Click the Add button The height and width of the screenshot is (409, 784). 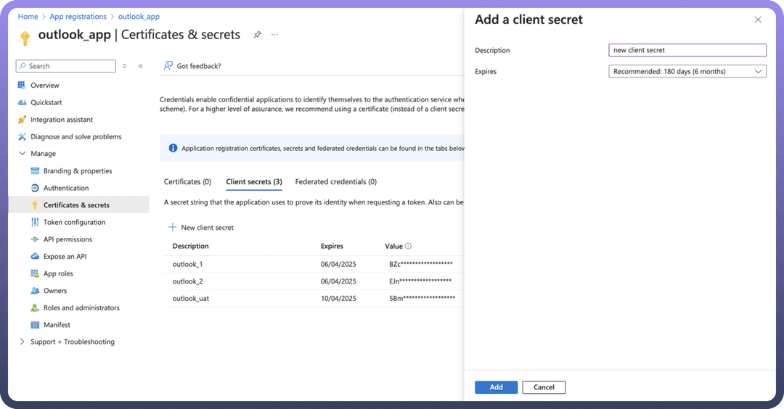pos(496,387)
